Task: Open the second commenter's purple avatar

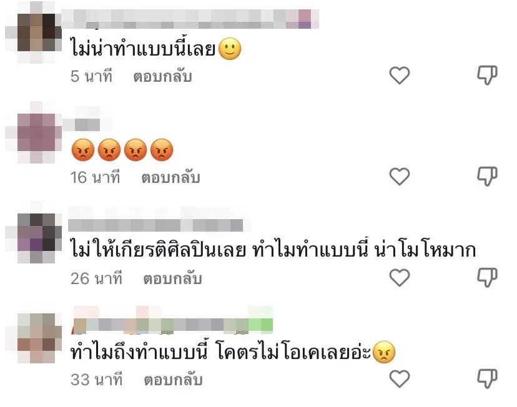Action: tap(36, 134)
